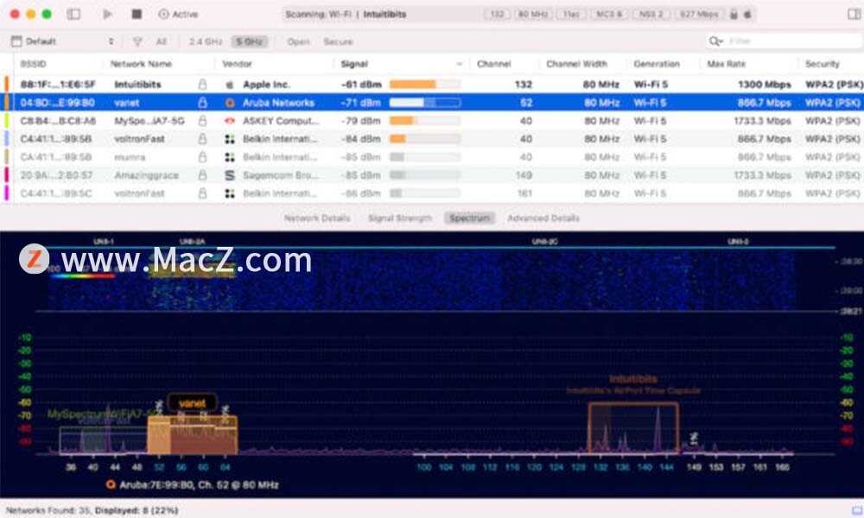864x518 pixels.
Task: Select the Amazinggrace network name
Action: tap(146, 175)
